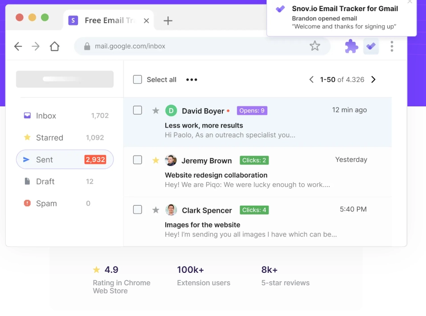Go back with the browser back arrow
Screen dimensions: 426x316
(18, 46)
